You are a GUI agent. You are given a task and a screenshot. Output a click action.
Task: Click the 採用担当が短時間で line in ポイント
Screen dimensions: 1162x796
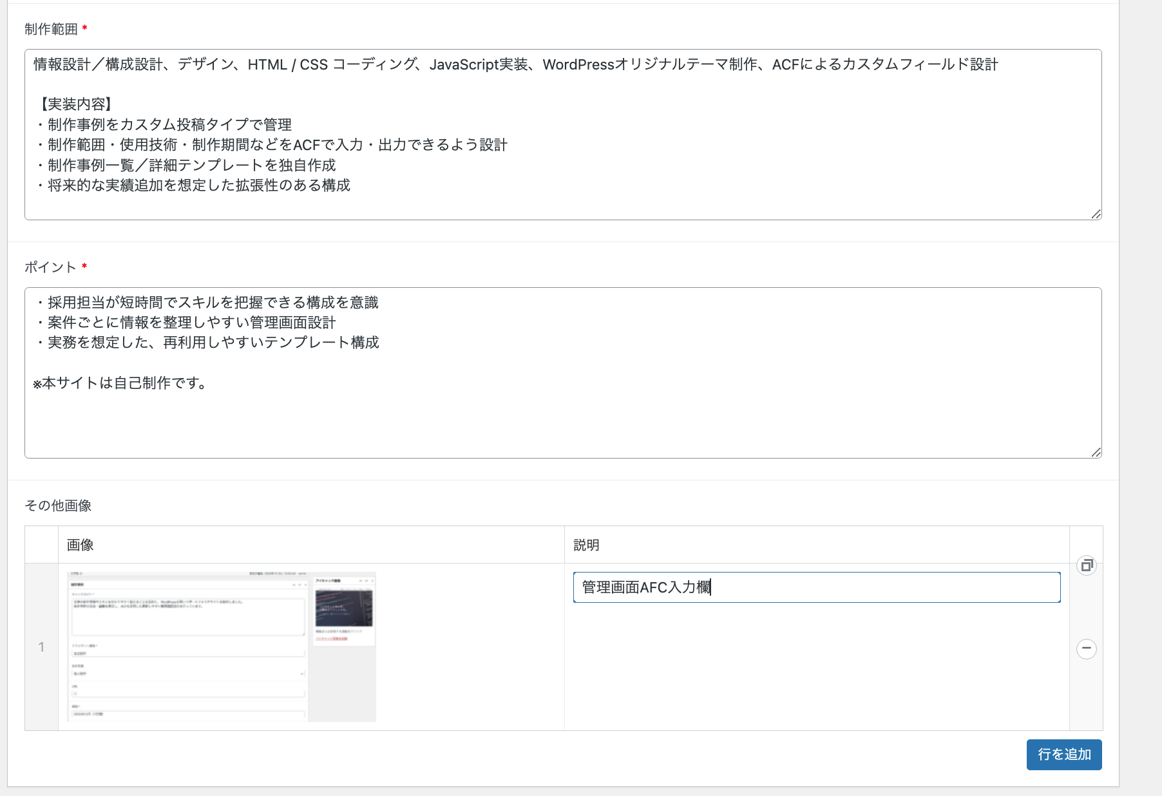click(x=213, y=303)
